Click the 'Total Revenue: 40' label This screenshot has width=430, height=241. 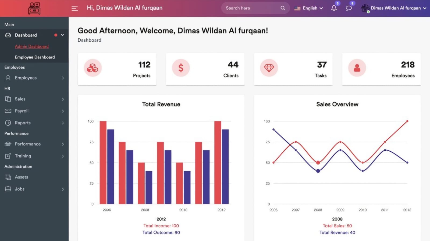click(337, 232)
